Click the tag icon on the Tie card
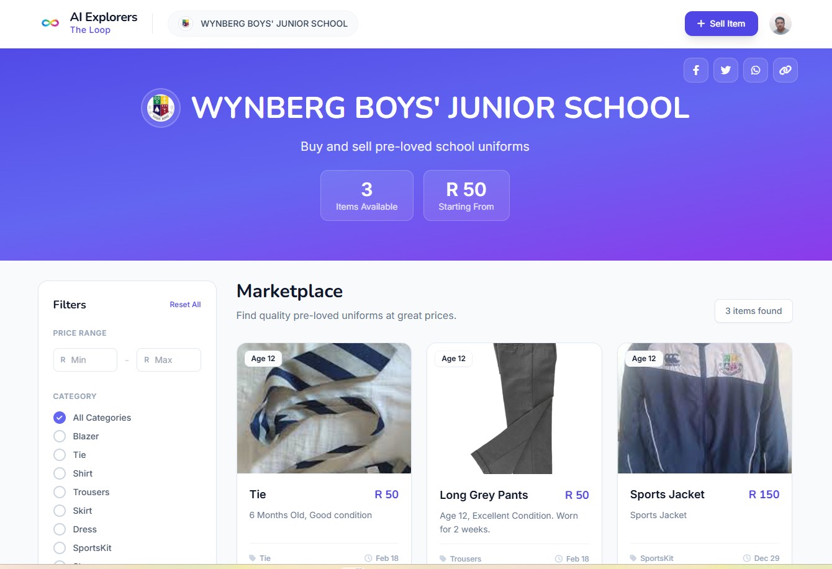The height and width of the screenshot is (569, 832). [x=253, y=558]
